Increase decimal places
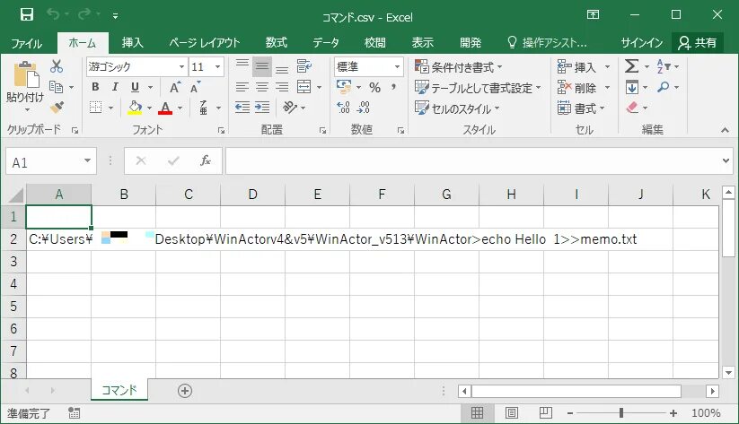Image resolution: width=739 pixels, height=424 pixels. coord(344,108)
